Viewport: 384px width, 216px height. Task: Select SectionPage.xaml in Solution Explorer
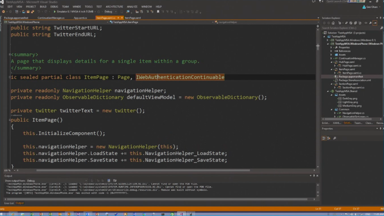click(348, 84)
